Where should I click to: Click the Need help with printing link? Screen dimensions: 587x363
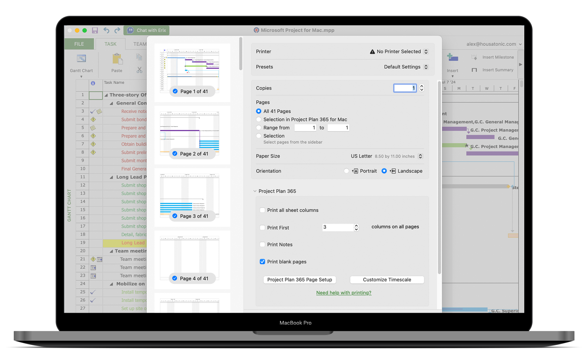point(343,292)
